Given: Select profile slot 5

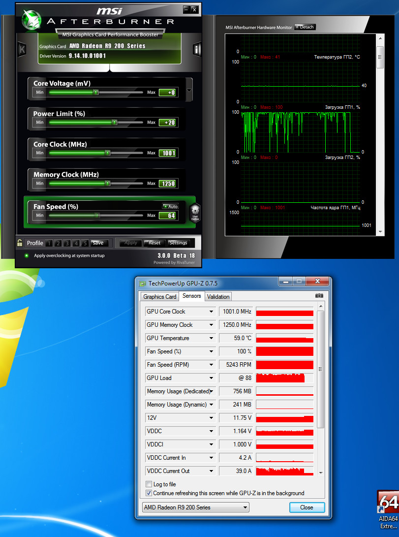Looking at the screenshot, I should [85, 243].
